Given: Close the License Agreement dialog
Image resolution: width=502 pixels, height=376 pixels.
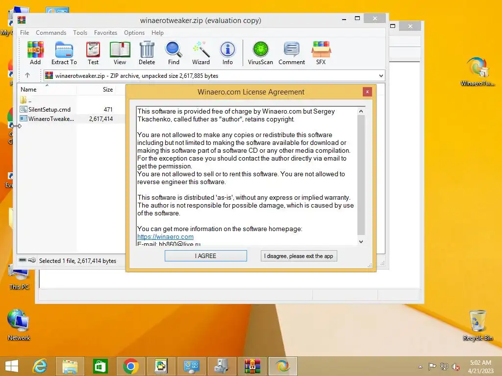Looking at the screenshot, I should coord(367,92).
